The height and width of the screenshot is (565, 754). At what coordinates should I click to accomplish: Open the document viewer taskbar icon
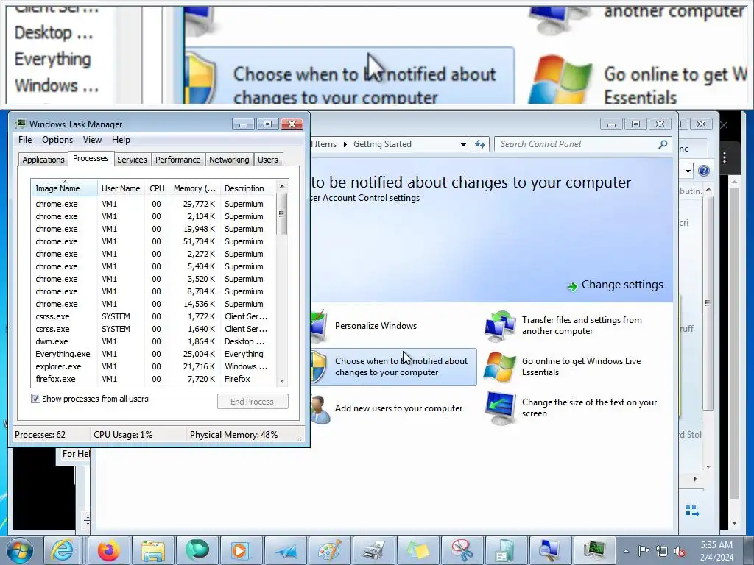(x=505, y=550)
